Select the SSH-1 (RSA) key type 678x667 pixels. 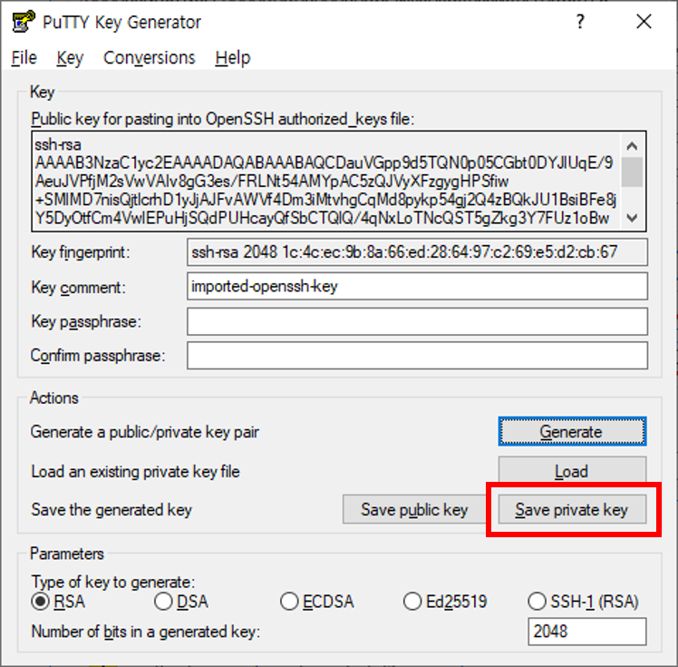coord(584,602)
